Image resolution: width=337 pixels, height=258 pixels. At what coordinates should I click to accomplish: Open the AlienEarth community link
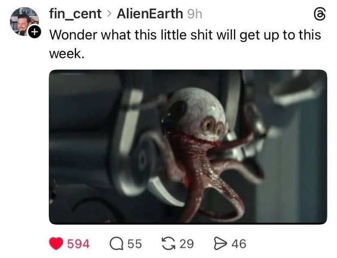pyautogui.click(x=150, y=14)
